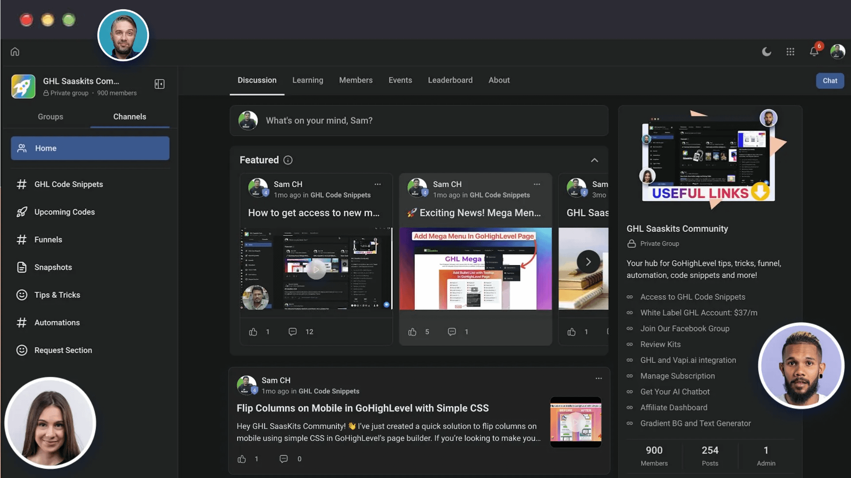Open comments on 'Exciting News' post
Screen dimensions: 851x478
(x=452, y=332)
